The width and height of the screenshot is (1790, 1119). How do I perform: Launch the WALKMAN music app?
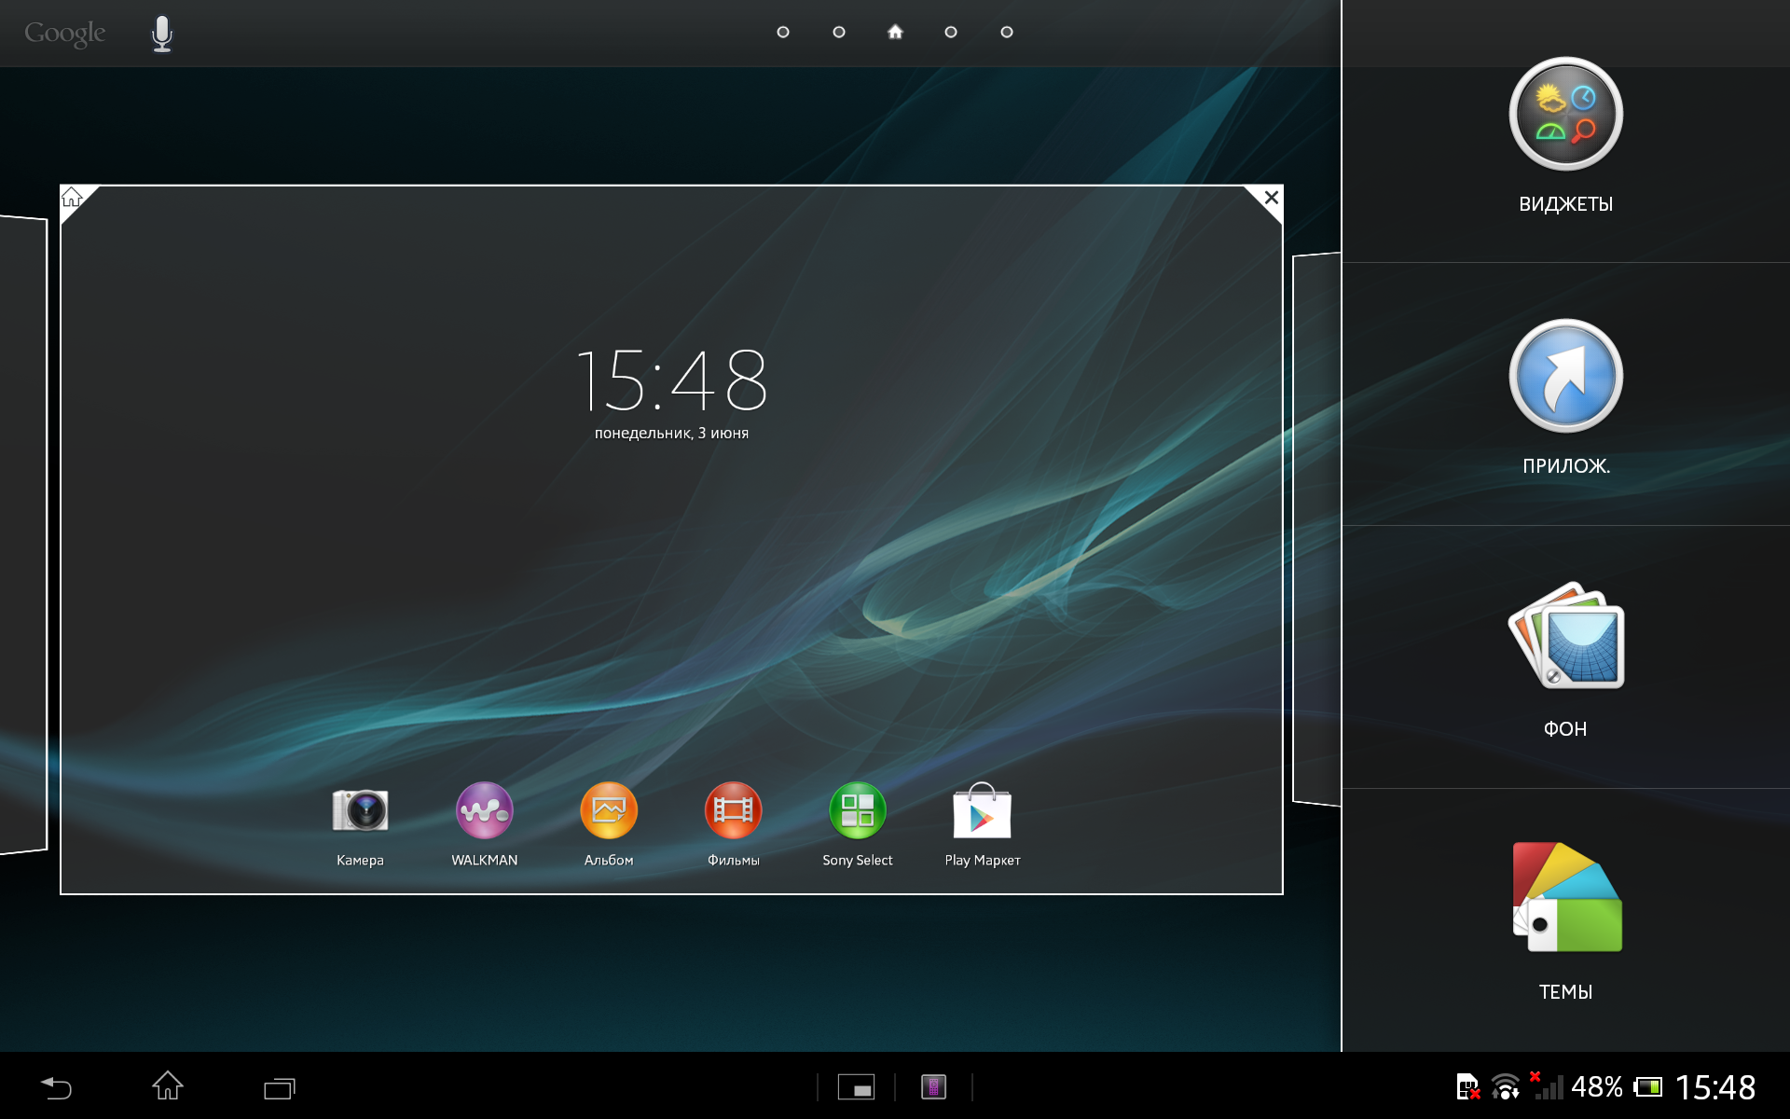(x=484, y=823)
